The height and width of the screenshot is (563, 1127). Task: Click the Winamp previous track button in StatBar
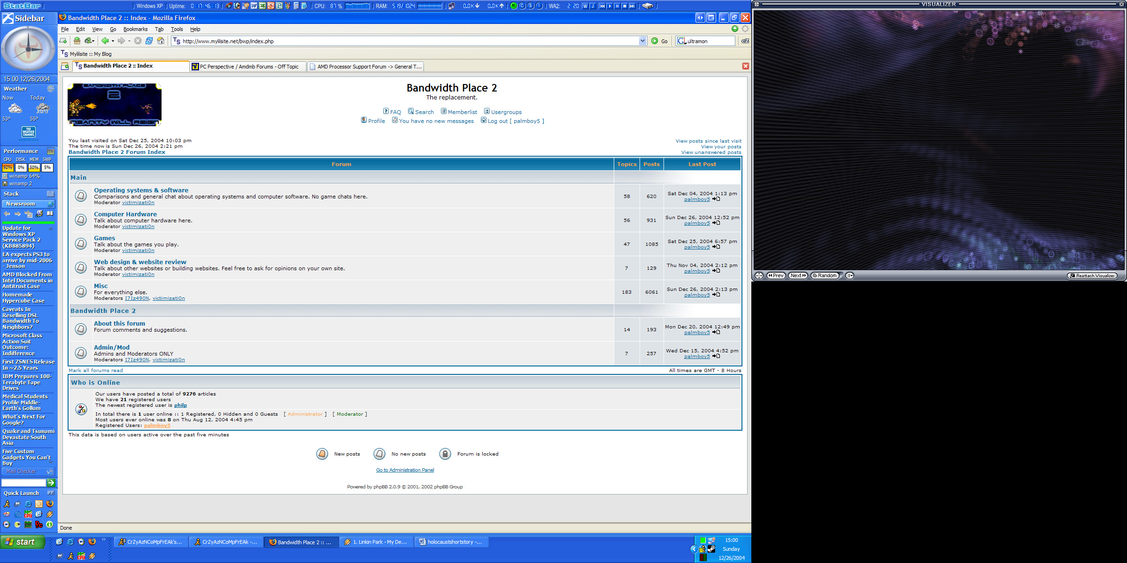coord(602,6)
